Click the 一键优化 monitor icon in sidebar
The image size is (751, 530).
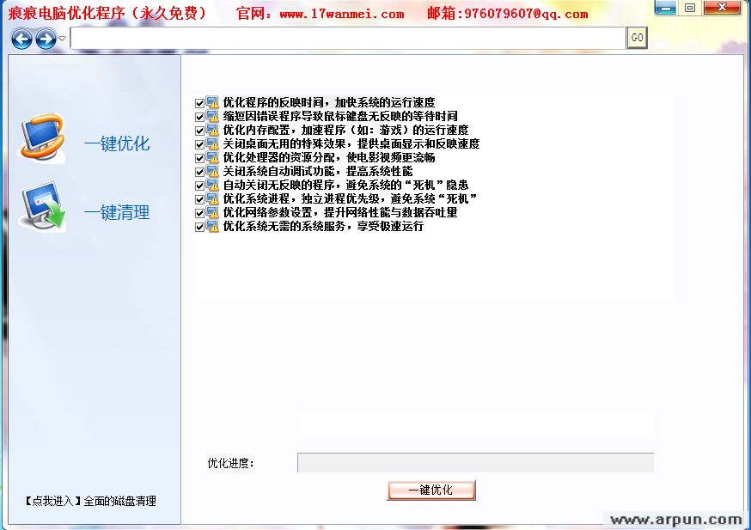click(x=43, y=138)
